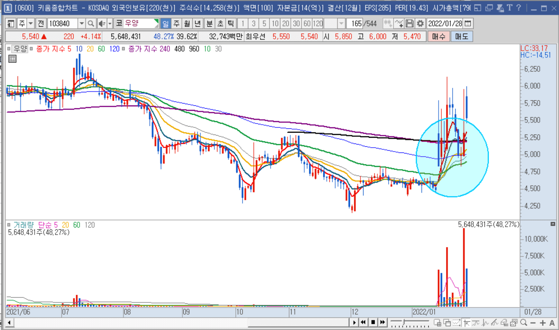Screen dimensions: 559x330
Task: Expand the '주' type dropdown arrow
Action: [31, 23]
